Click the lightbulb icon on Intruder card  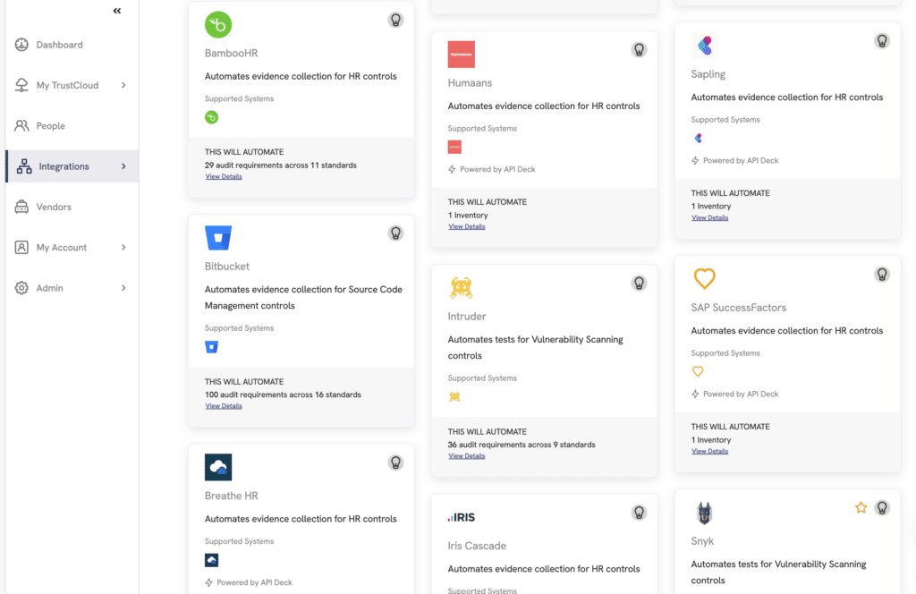click(639, 284)
